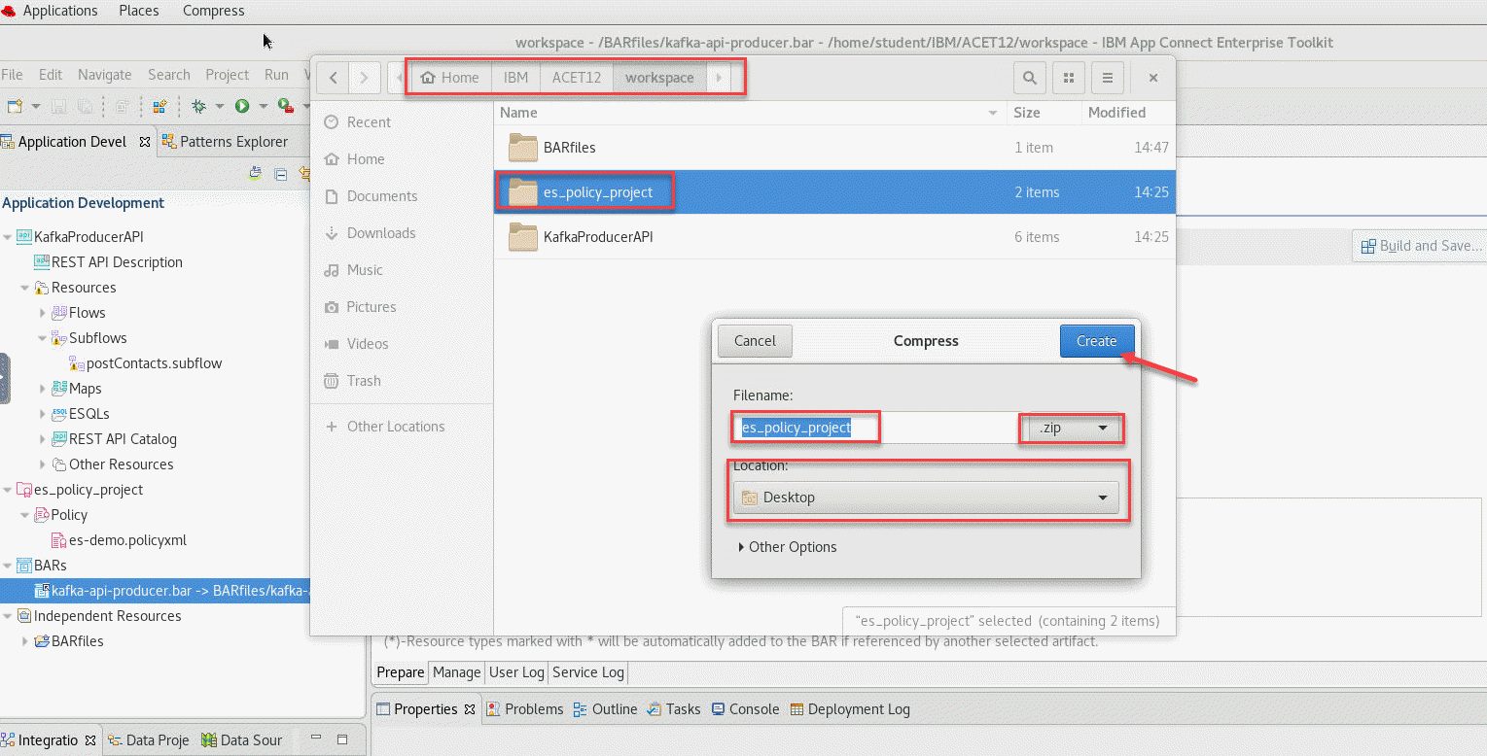Collapse the Subflows tree node
This screenshot has height=756, width=1487.
click(43, 338)
